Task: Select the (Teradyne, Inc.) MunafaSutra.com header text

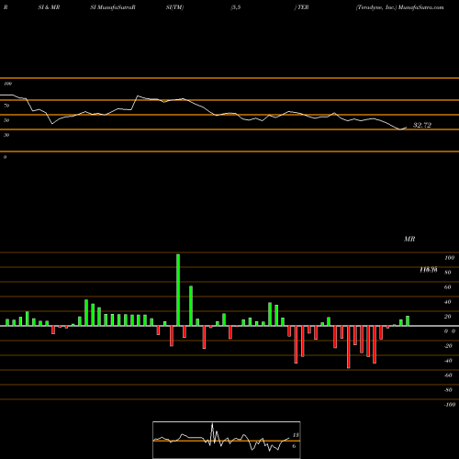Action: (x=399, y=7)
